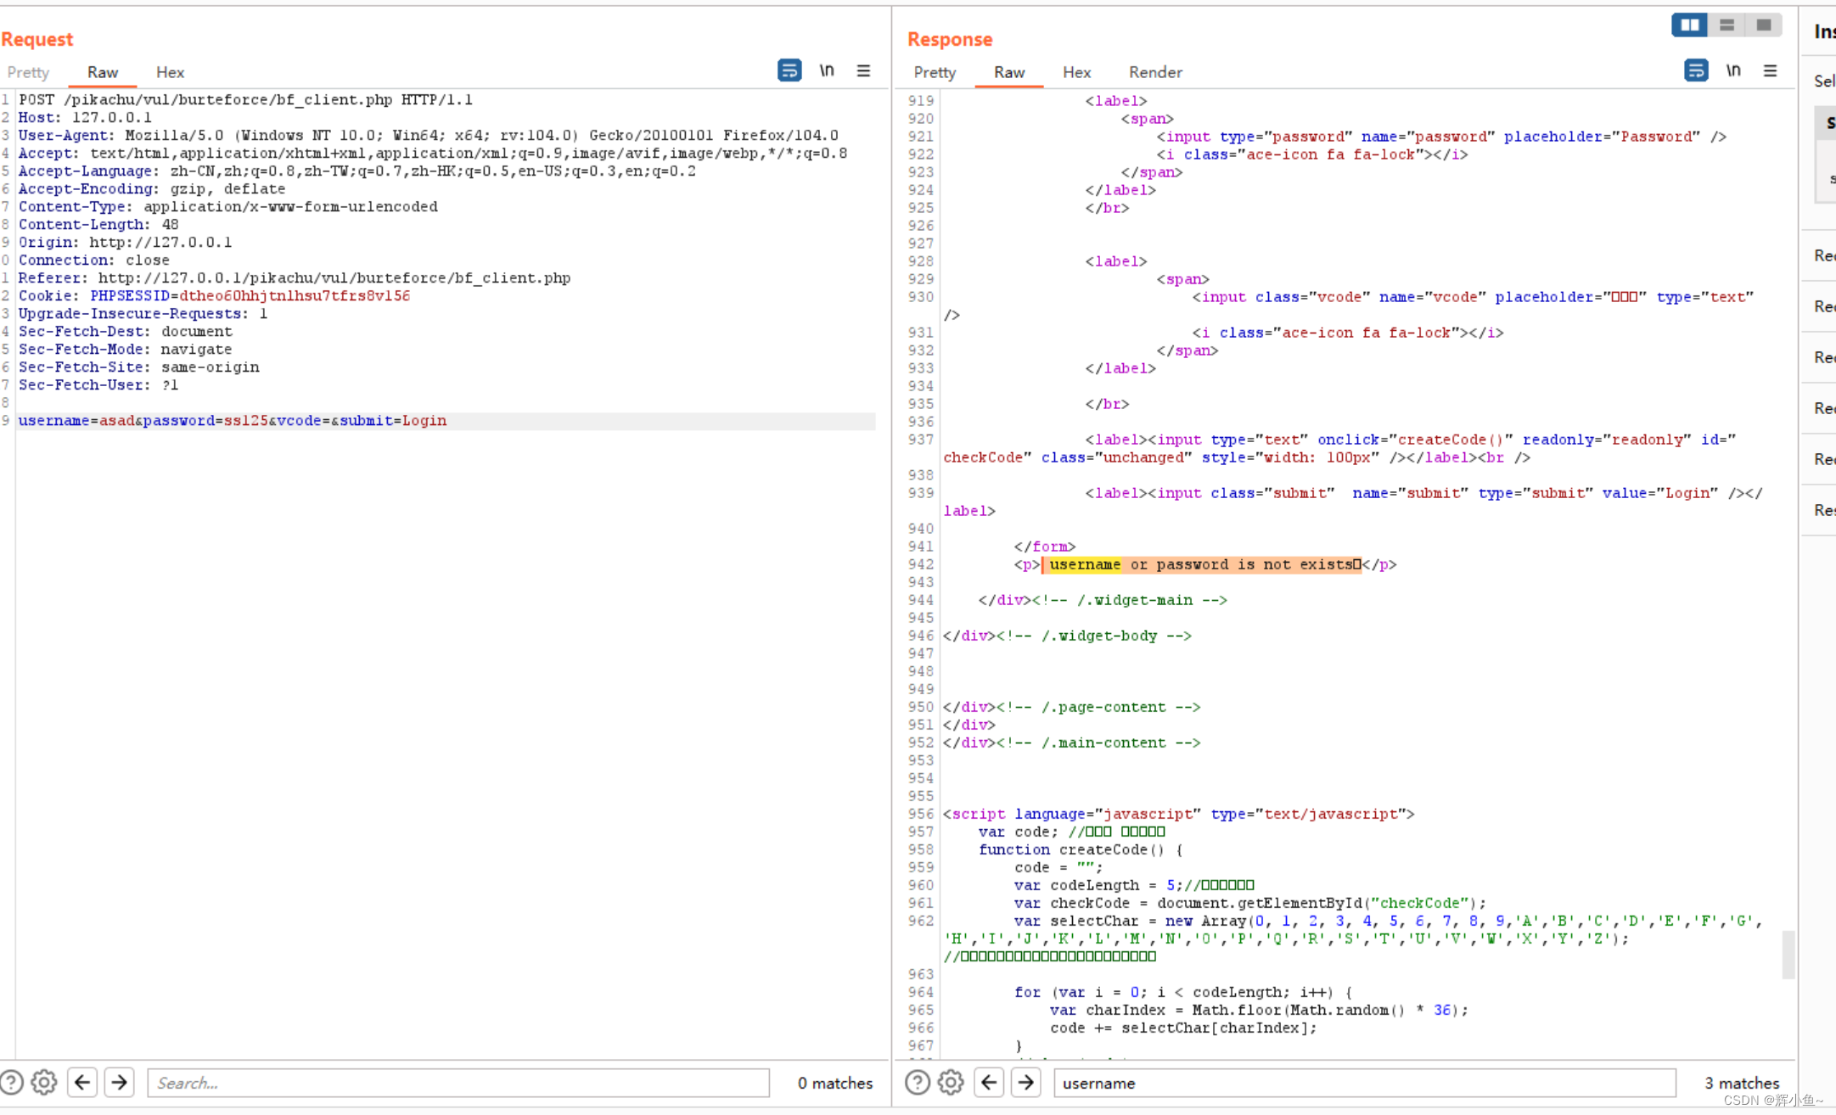Select top-bottom layout view icon

1727,25
